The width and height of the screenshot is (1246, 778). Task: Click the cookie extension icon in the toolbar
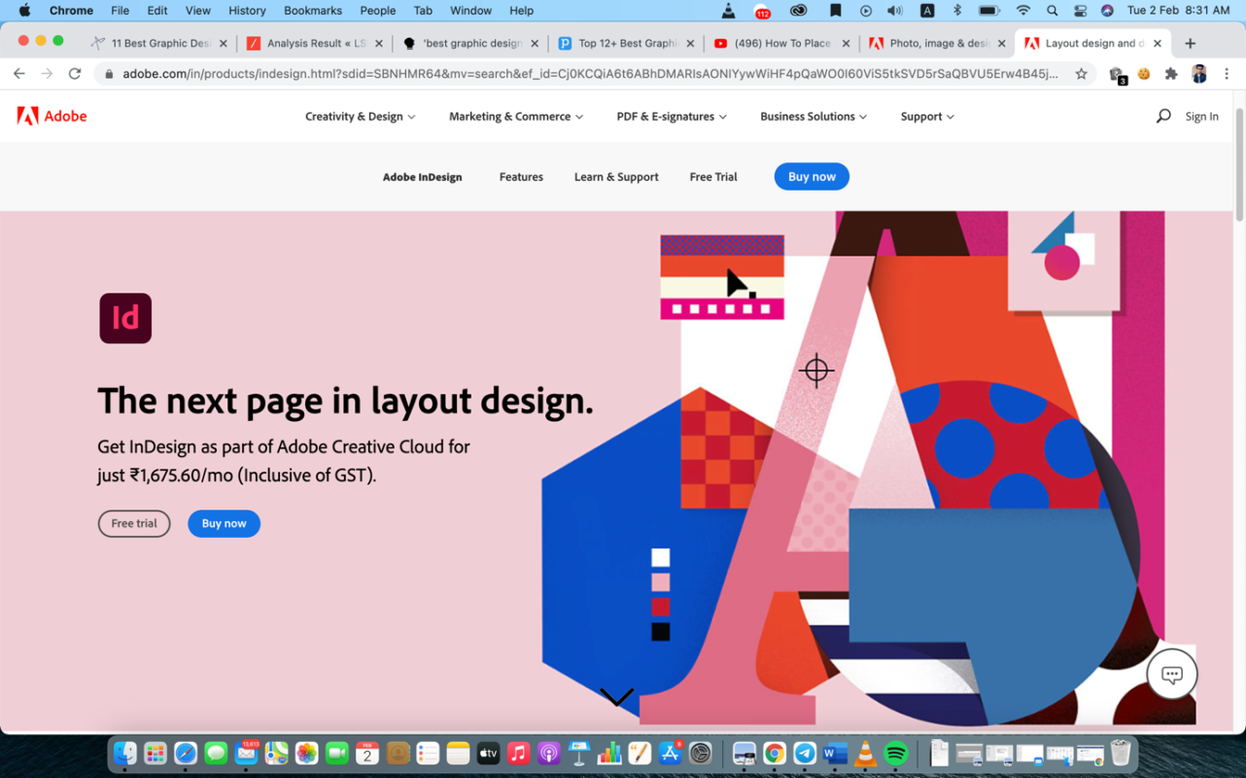(1144, 74)
